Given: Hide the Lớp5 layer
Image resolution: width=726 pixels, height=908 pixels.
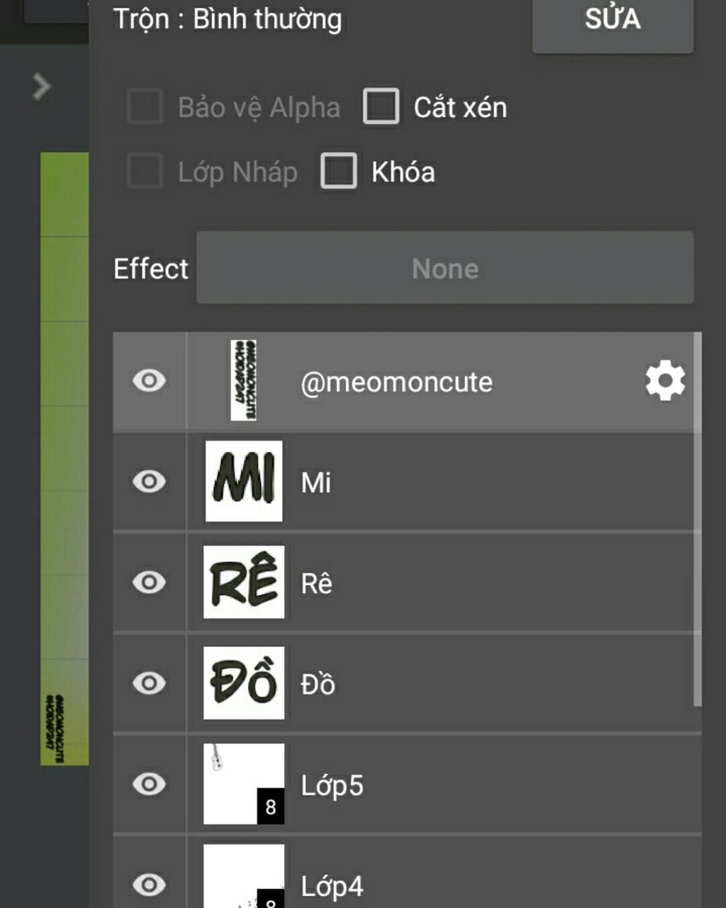Looking at the screenshot, I should pyautogui.click(x=149, y=784).
